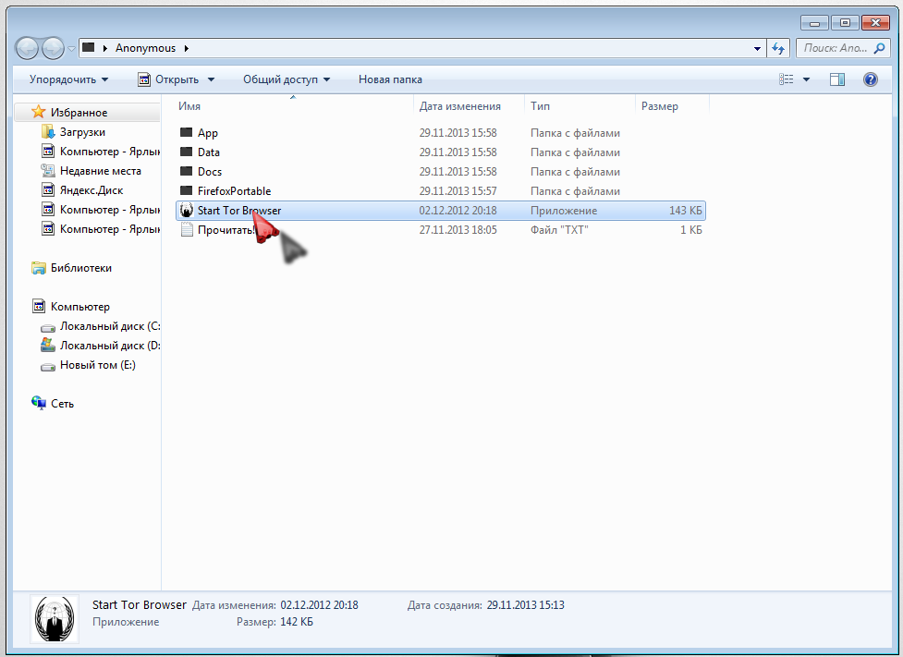Click the Загрузки folder icon

pyautogui.click(x=48, y=131)
